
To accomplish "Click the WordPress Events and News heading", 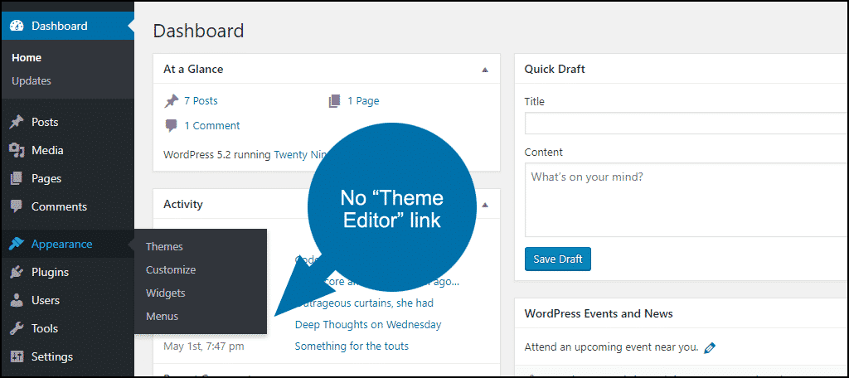I will [599, 313].
